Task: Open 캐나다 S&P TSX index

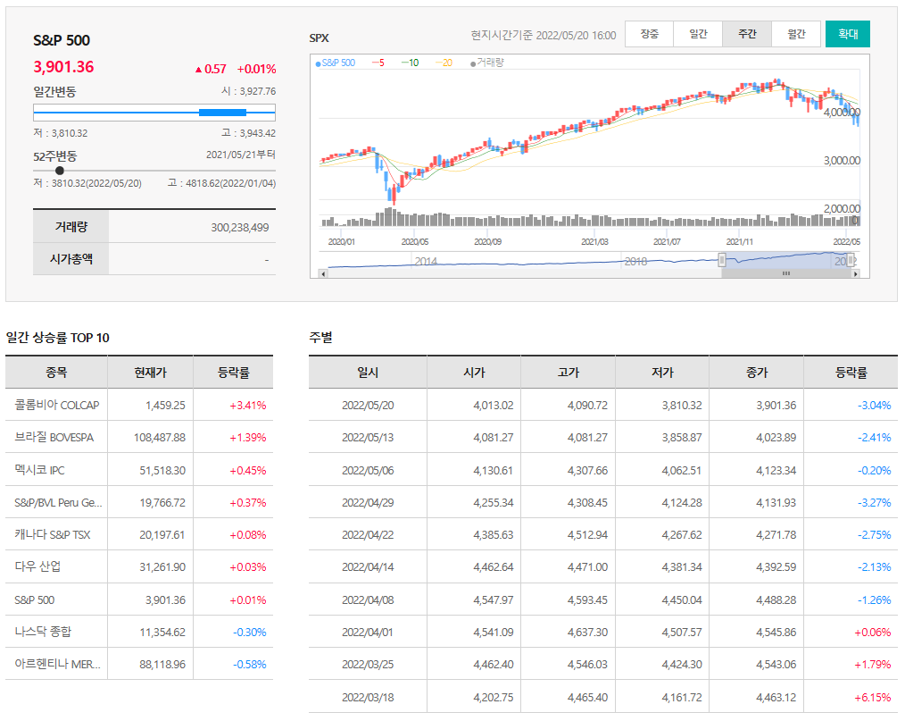Action: click(x=52, y=535)
